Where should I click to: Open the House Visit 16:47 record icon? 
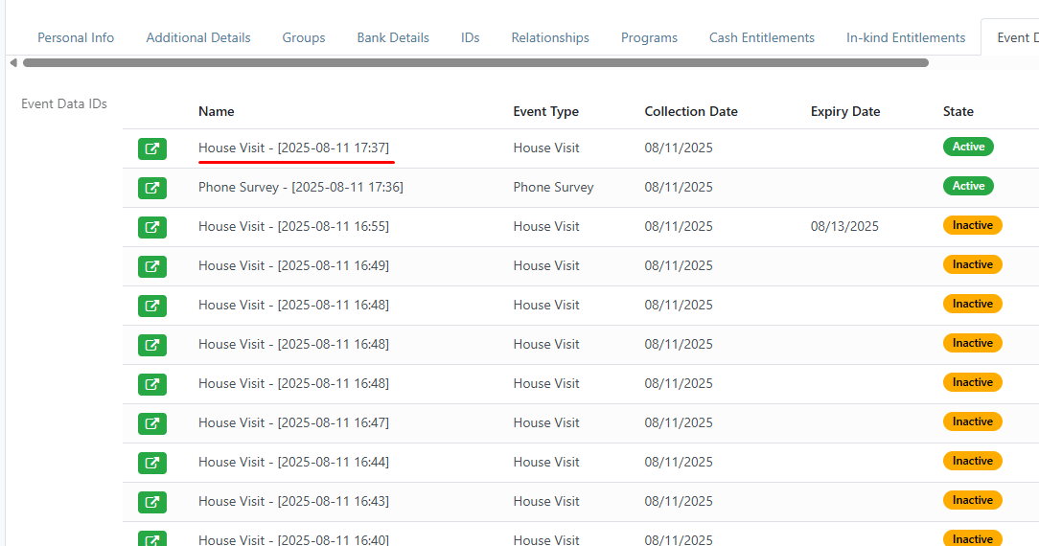click(x=151, y=423)
